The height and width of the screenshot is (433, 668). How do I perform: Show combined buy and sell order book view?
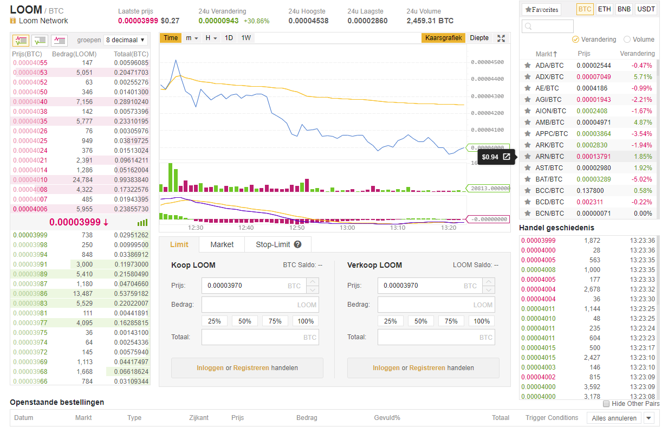pyautogui.click(x=21, y=40)
